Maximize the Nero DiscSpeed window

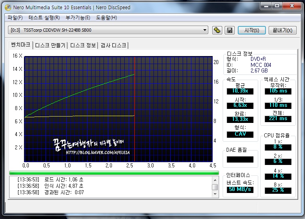click(277, 6)
